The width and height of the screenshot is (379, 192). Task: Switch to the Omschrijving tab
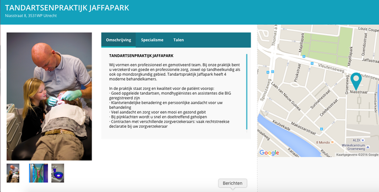[x=118, y=40]
